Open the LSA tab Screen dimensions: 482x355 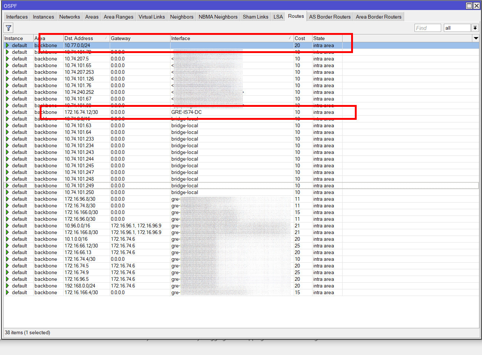278,16
